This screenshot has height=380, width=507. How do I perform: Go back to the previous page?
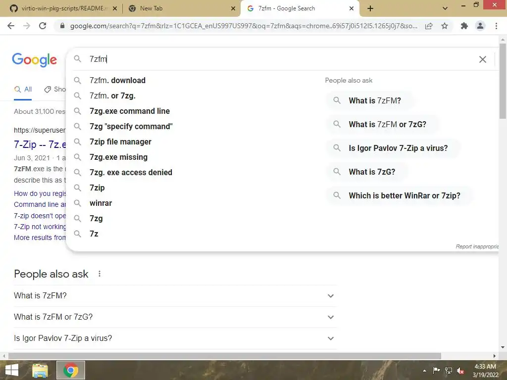(11, 26)
